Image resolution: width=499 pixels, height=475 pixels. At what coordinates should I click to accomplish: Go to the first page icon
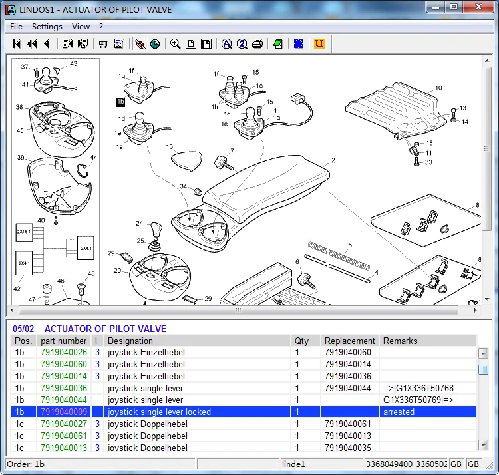17,44
